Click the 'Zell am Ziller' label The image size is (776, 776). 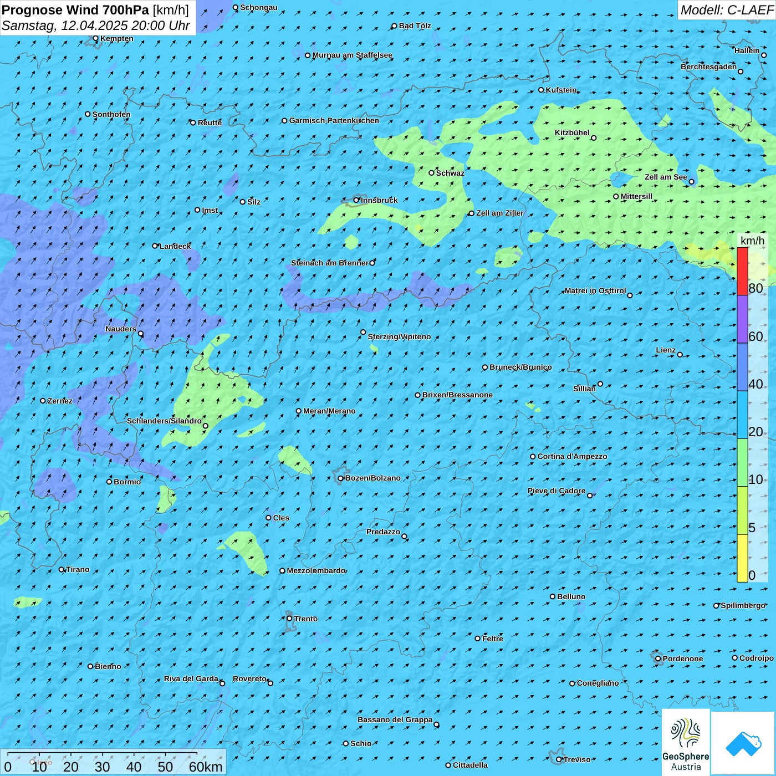click(x=500, y=213)
